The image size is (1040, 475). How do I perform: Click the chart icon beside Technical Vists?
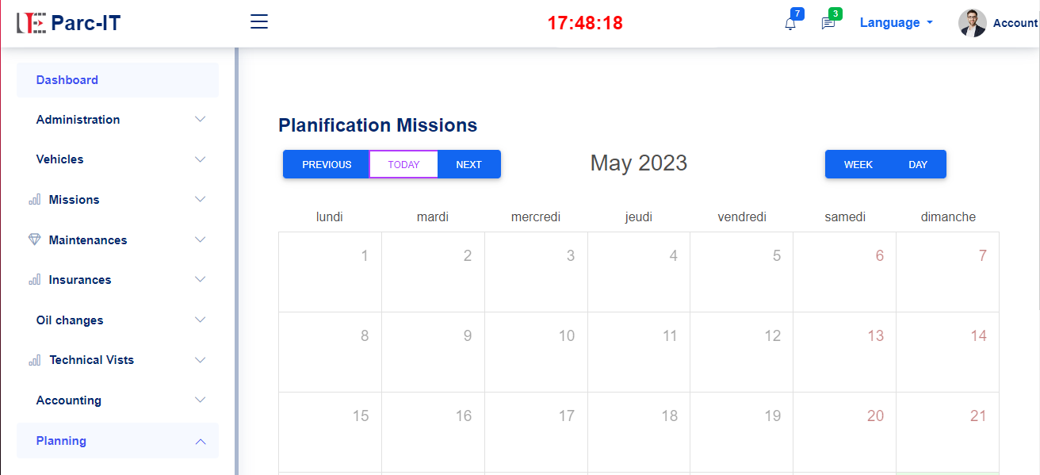[x=34, y=360]
